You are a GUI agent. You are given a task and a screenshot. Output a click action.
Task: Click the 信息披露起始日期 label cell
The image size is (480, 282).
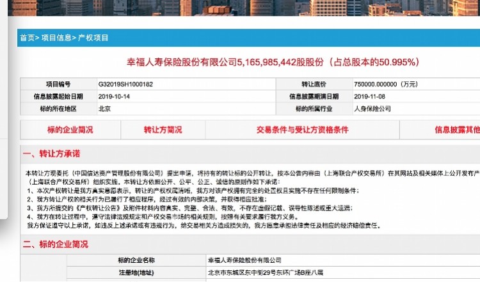(58, 97)
